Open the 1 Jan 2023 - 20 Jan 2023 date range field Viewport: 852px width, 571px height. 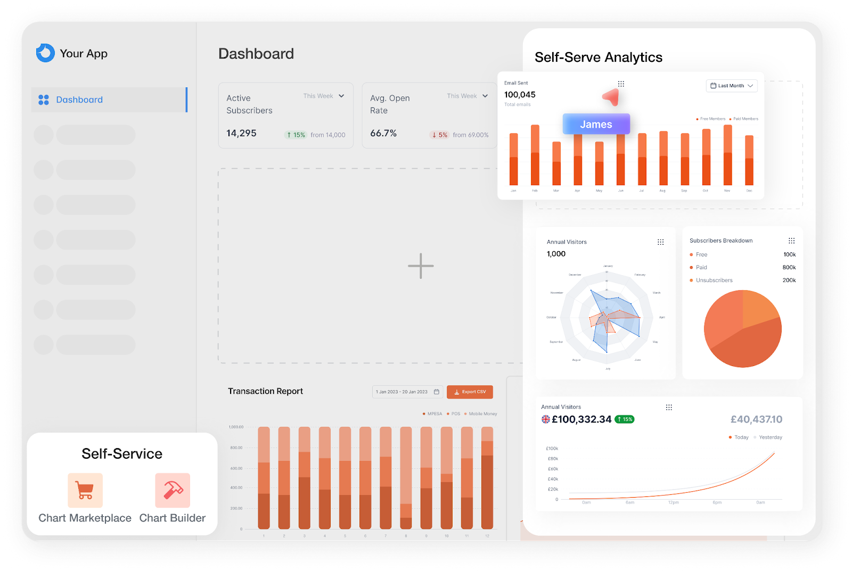pos(407,392)
